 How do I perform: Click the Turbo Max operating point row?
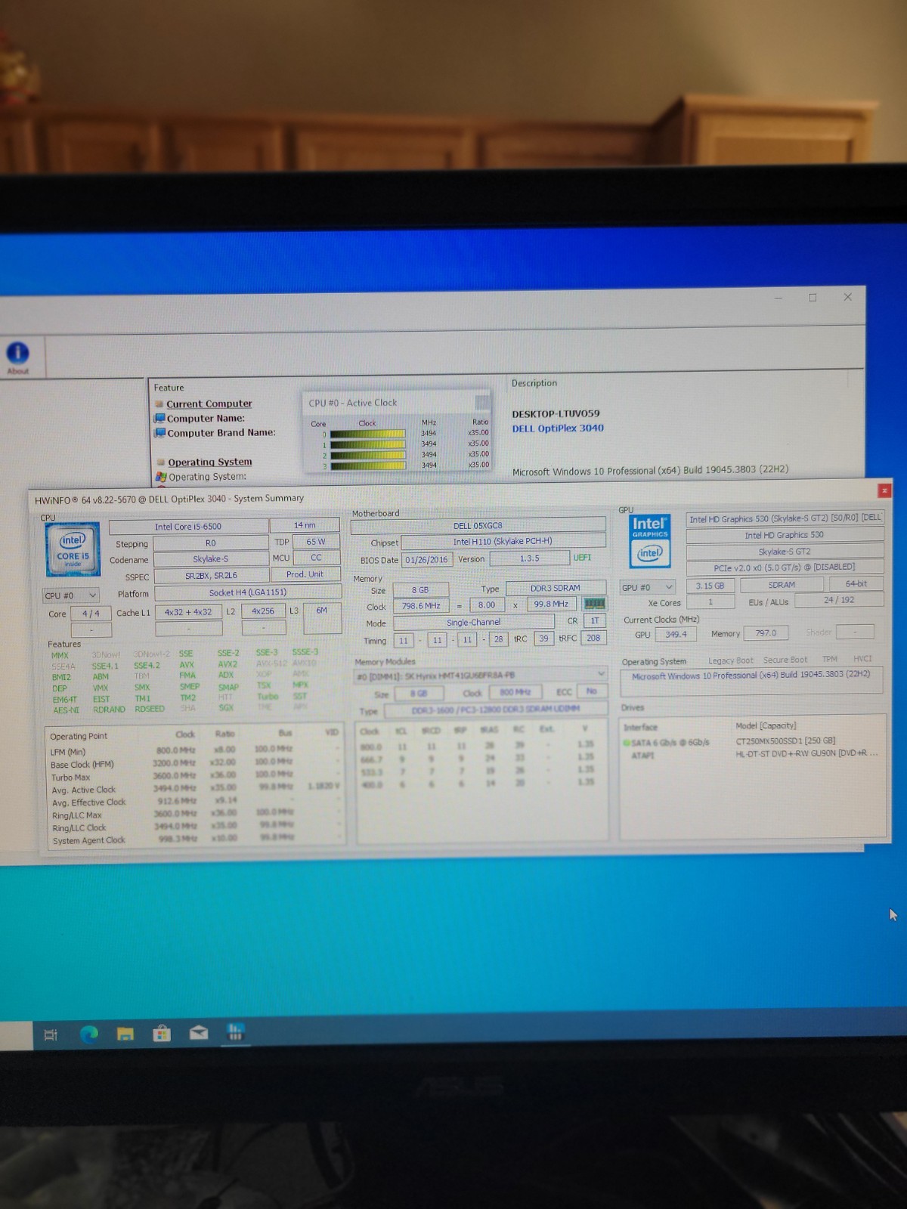point(194,777)
